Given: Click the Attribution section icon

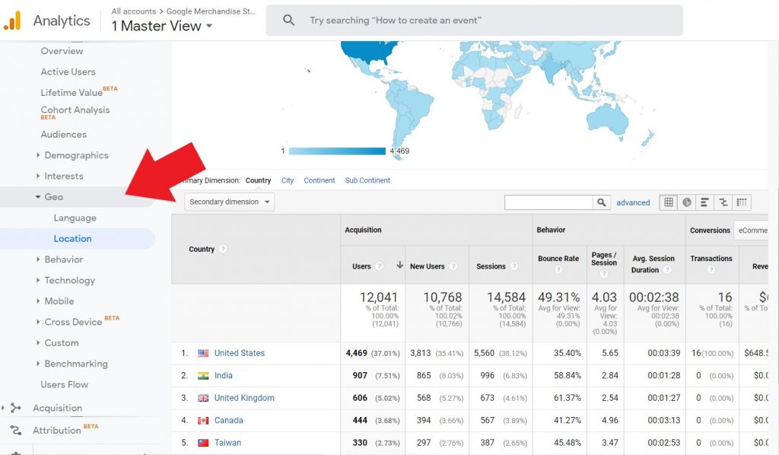Looking at the screenshot, I should (x=16, y=430).
